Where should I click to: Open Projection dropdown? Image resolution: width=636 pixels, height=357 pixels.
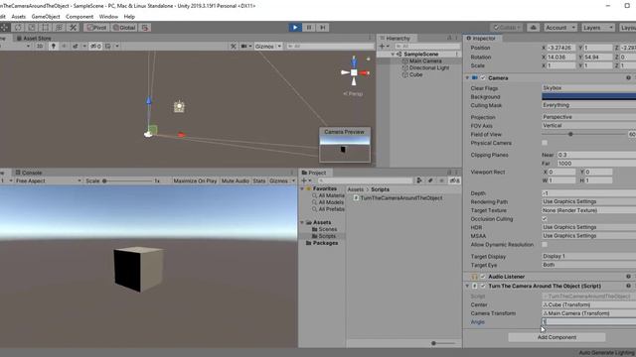[x=588, y=117]
